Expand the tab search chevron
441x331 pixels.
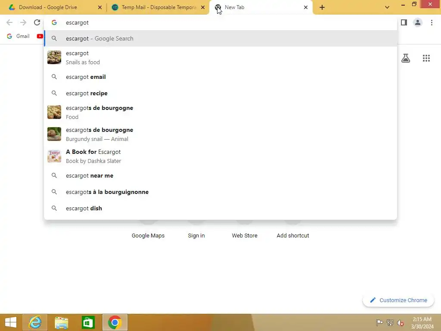pos(387,7)
